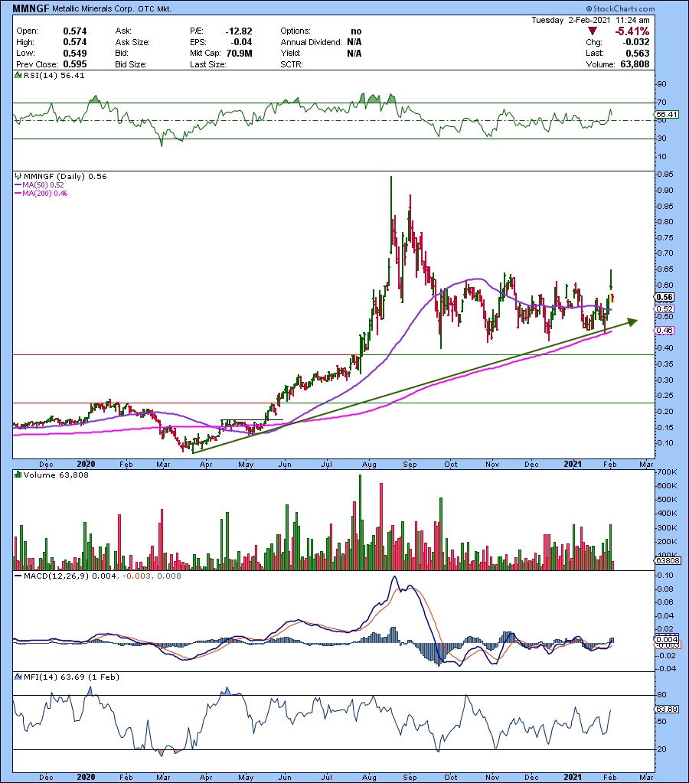689x783 pixels.
Task: Click the Options value 'no'
Action: (356, 31)
